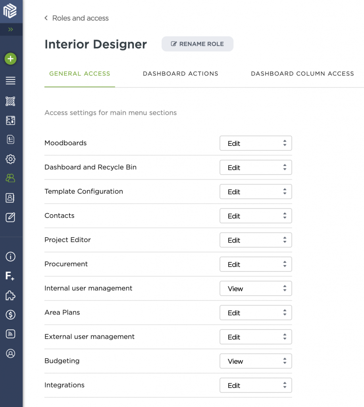Click the Rename Role button
364x407 pixels.
pos(197,44)
